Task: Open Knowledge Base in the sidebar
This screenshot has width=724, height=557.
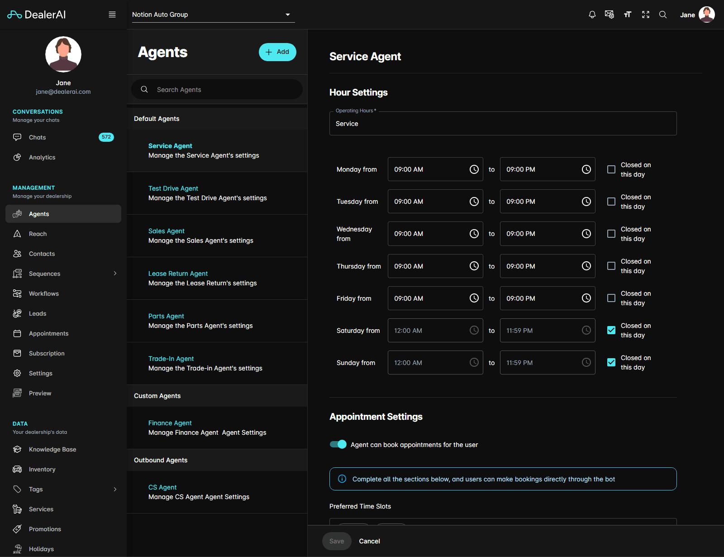Action: point(63,449)
